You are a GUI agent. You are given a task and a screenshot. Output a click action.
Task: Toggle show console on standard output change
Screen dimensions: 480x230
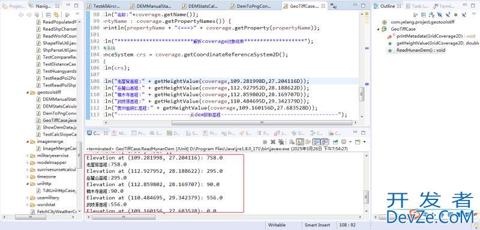[316, 142]
